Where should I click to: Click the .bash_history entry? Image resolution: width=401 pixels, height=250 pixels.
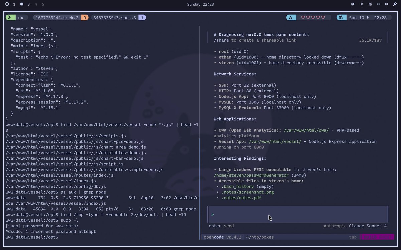click(x=237, y=187)
